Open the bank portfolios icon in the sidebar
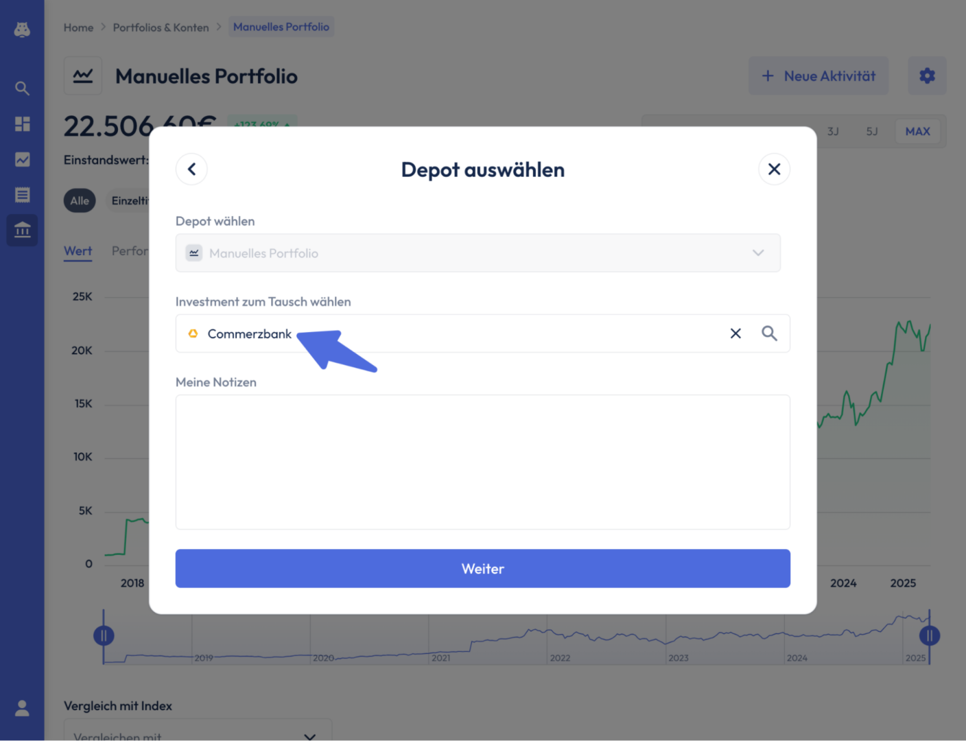966x741 pixels. 22,230
